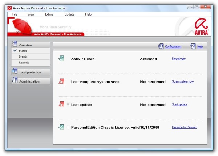Expand the Local protection section
The height and width of the screenshot is (156, 218).
click(30, 72)
